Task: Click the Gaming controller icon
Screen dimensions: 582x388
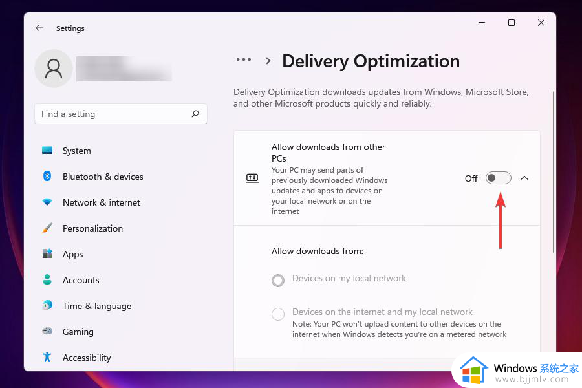Action: coord(47,331)
